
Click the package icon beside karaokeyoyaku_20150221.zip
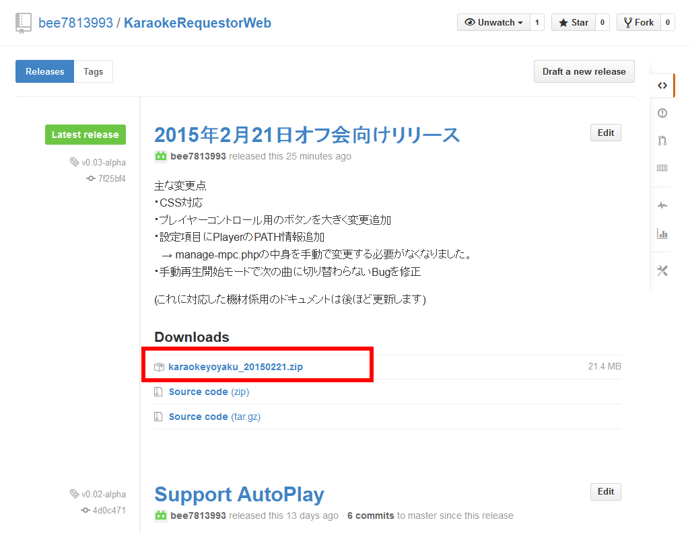click(x=160, y=367)
